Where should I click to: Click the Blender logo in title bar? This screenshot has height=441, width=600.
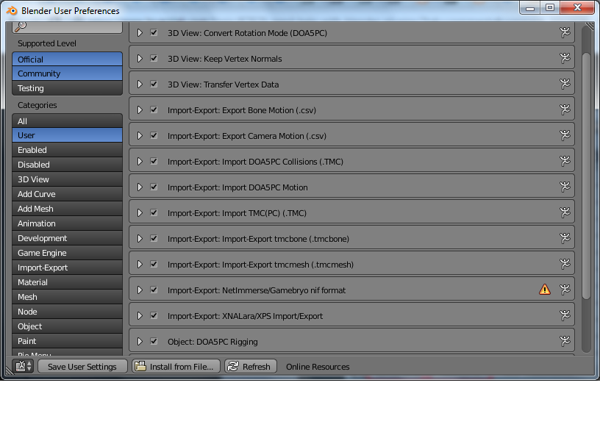12,11
